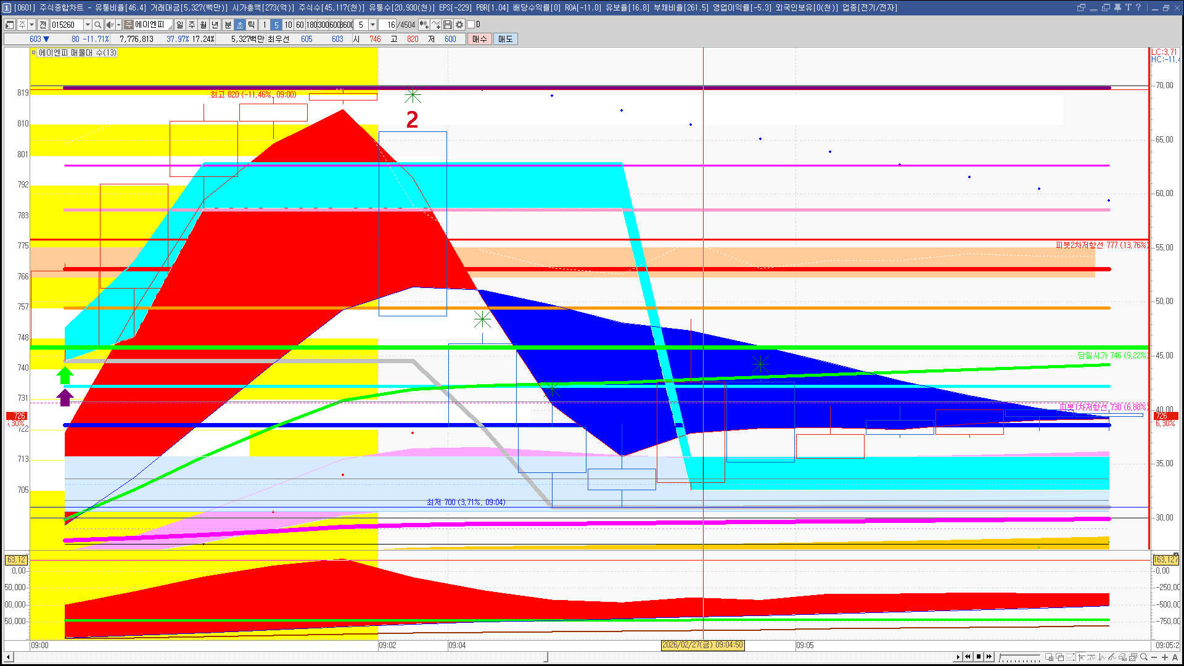Click the zoom magnifier icon at bottom right
The height and width of the screenshot is (666, 1184).
point(1144,657)
